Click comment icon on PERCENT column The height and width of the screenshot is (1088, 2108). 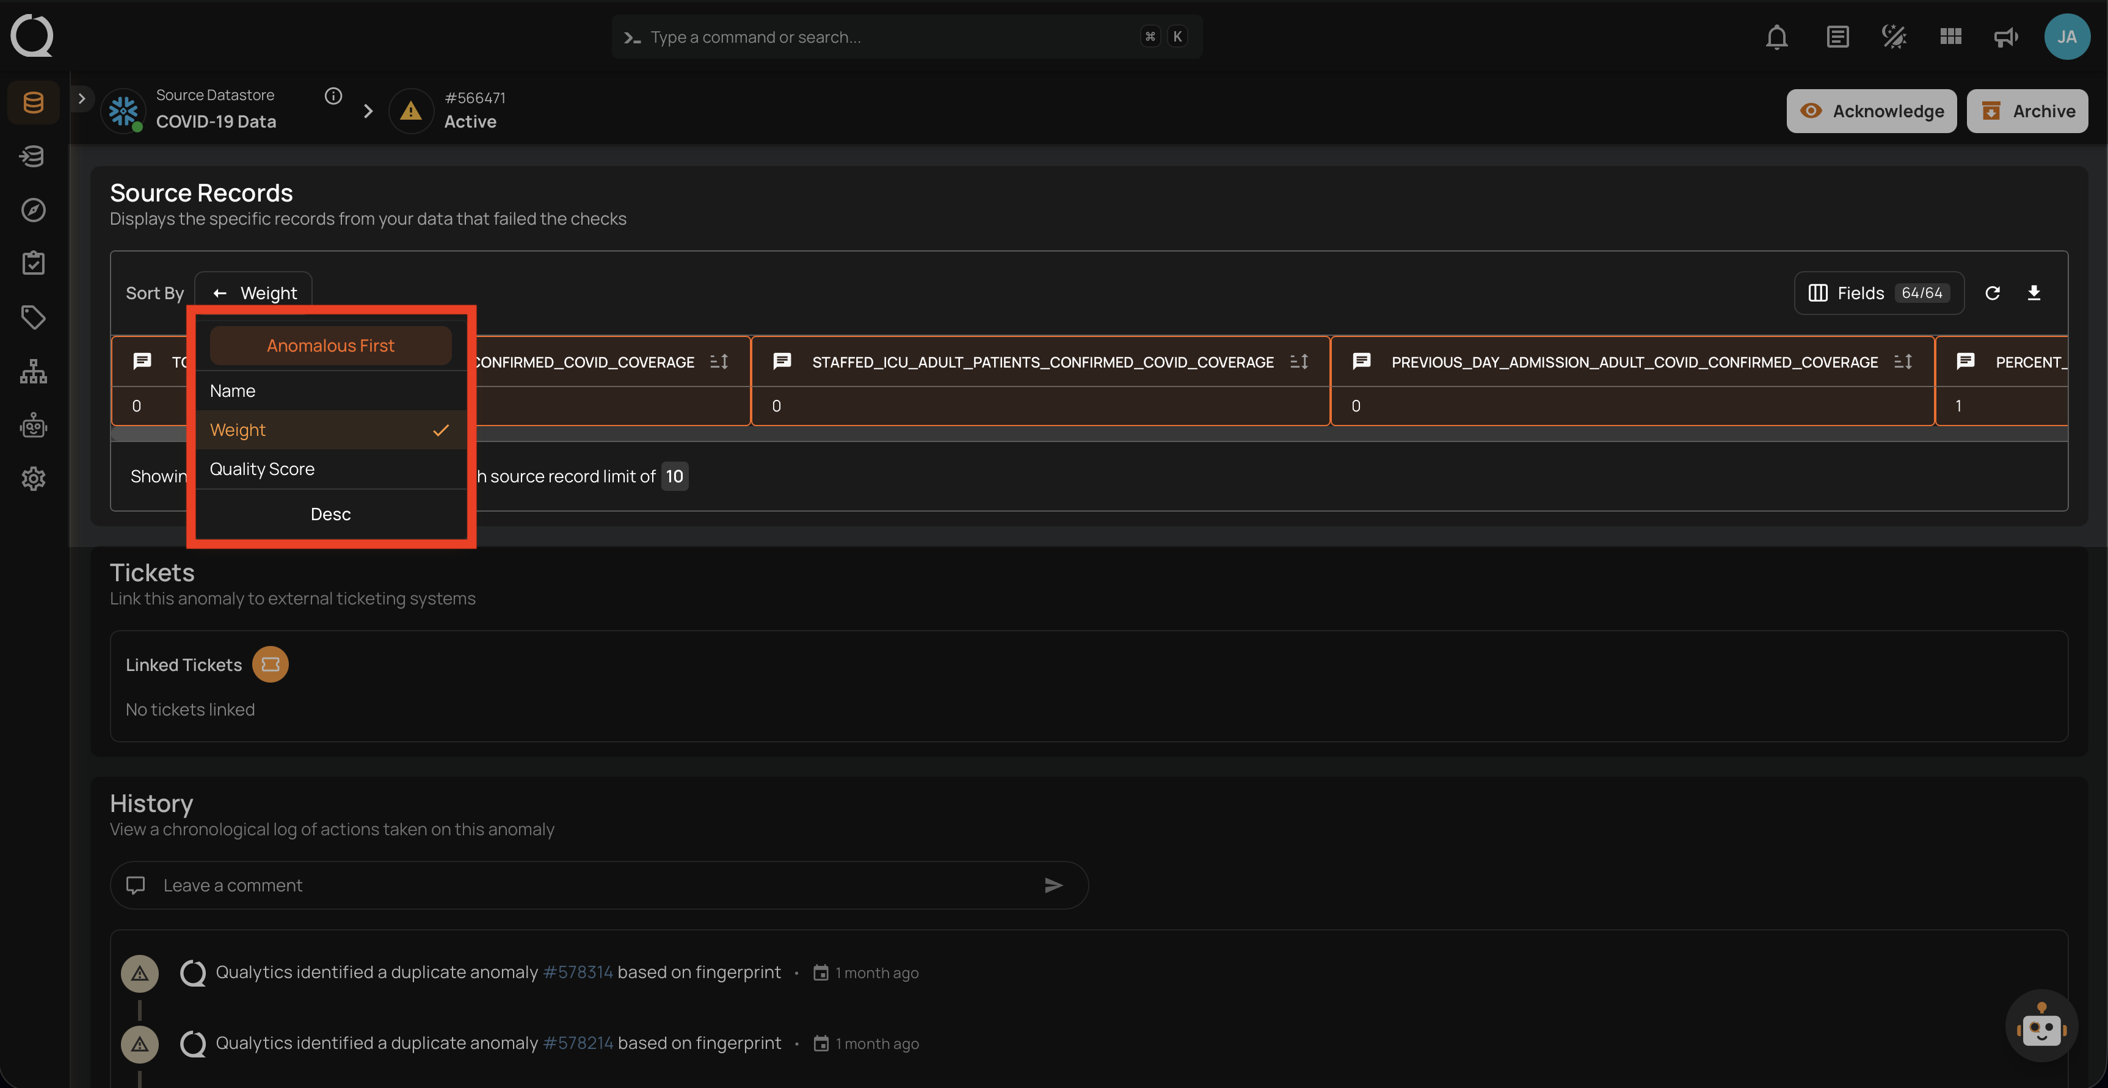coord(1966,361)
